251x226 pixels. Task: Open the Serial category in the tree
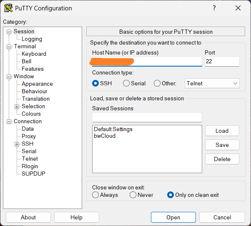coord(29,151)
